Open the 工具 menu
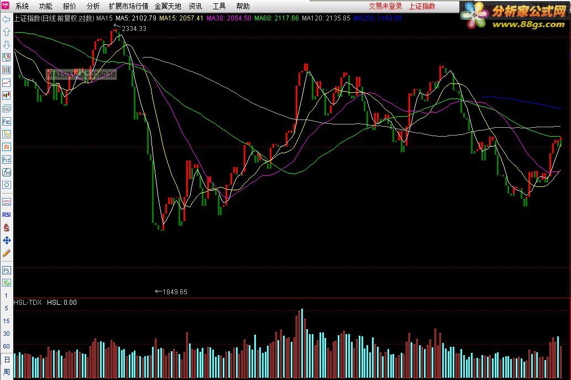Viewport: 571px width, 380px height. [219, 6]
